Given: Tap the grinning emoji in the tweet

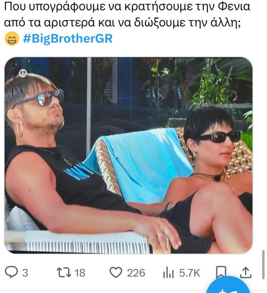Looking at the screenshot, I should (11, 39).
